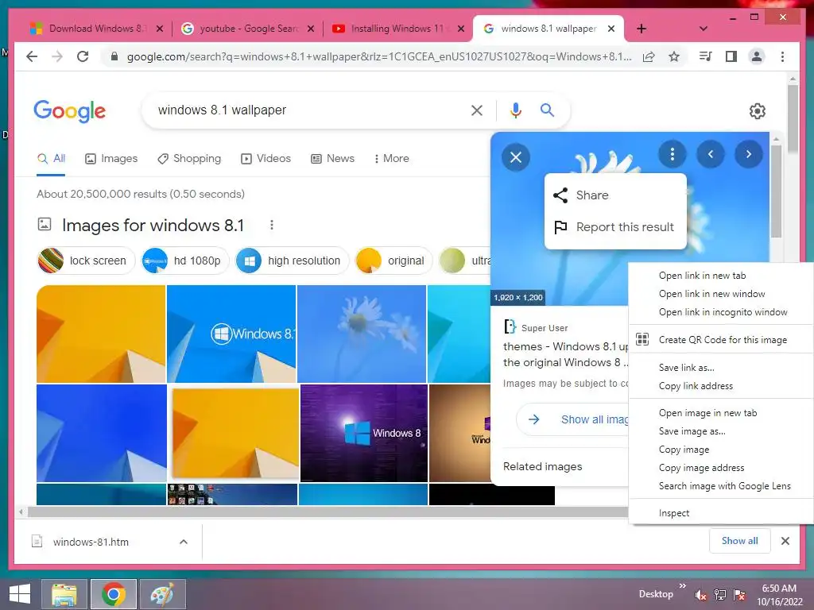Screen dimensions: 814x610
Task: Select the original filter chip
Action: pos(393,261)
